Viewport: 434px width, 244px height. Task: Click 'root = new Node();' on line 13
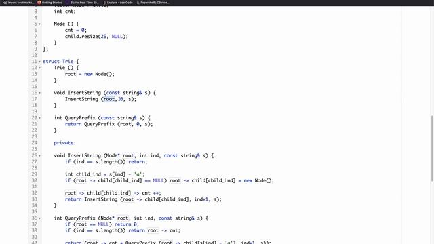coord(90,74)
